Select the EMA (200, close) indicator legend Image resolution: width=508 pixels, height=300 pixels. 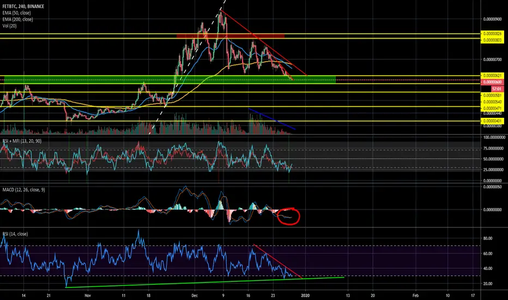coord(17,19)
